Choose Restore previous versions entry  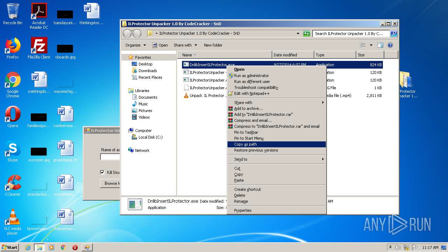click(276, 150)
